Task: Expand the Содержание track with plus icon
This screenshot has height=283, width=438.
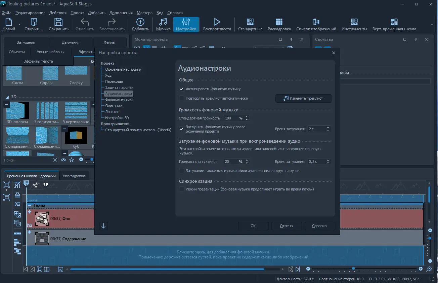Action: (30, 232)
